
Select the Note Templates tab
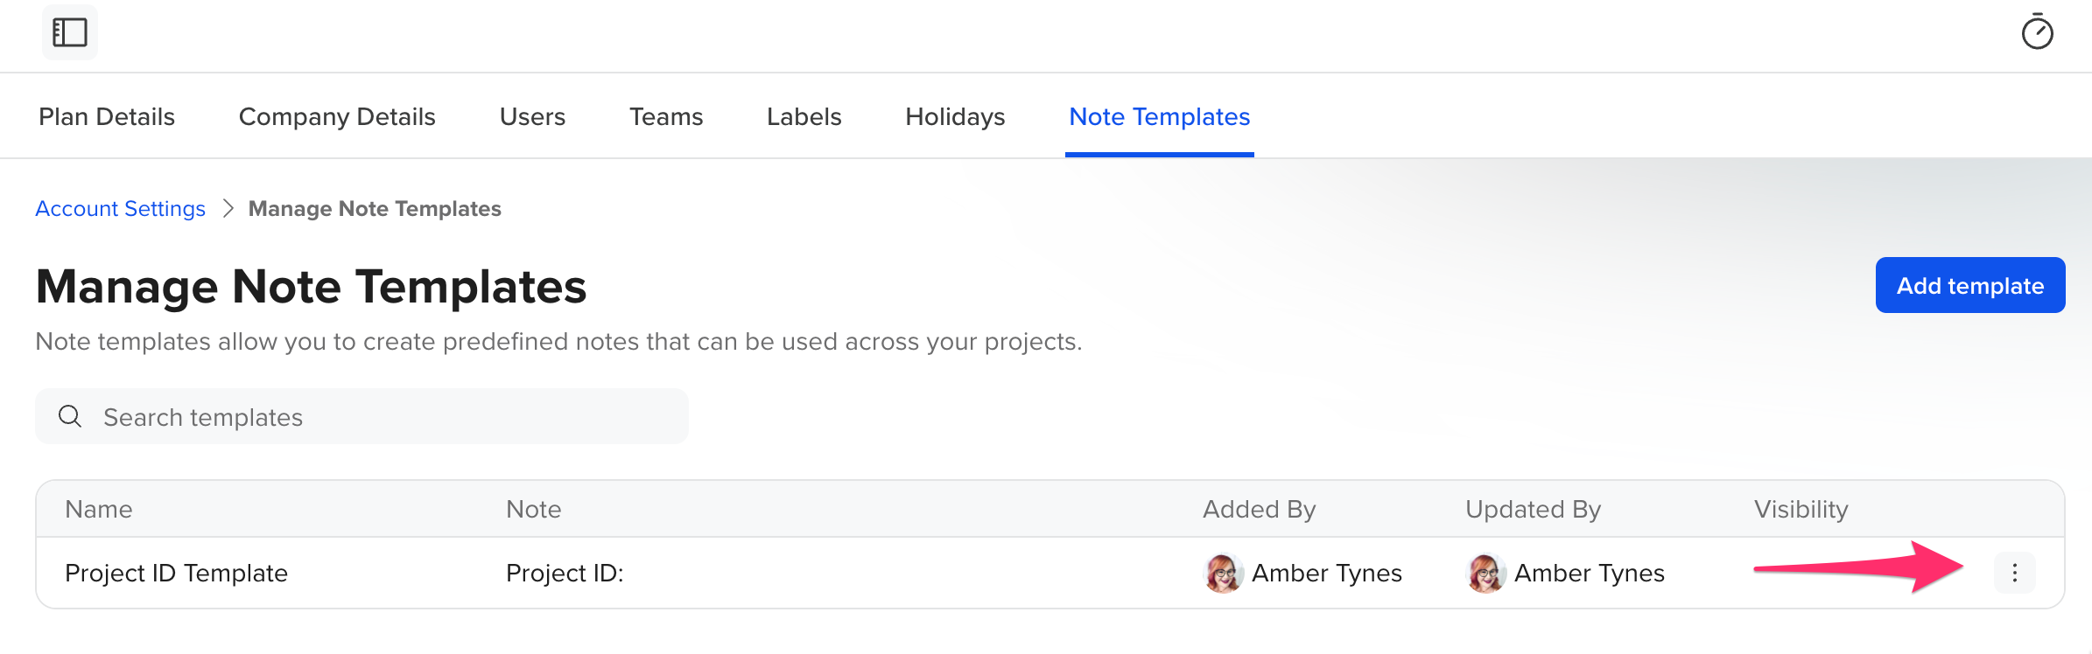coord(1160,116)
